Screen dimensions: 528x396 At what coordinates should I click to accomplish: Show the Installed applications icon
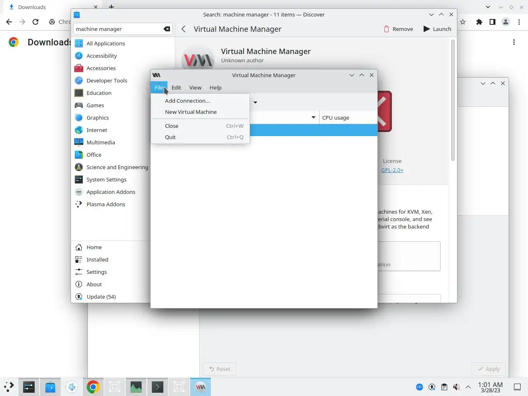point(79,259)
